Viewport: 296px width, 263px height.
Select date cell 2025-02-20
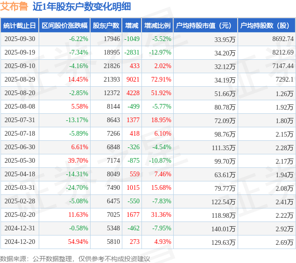click(20, 215)
